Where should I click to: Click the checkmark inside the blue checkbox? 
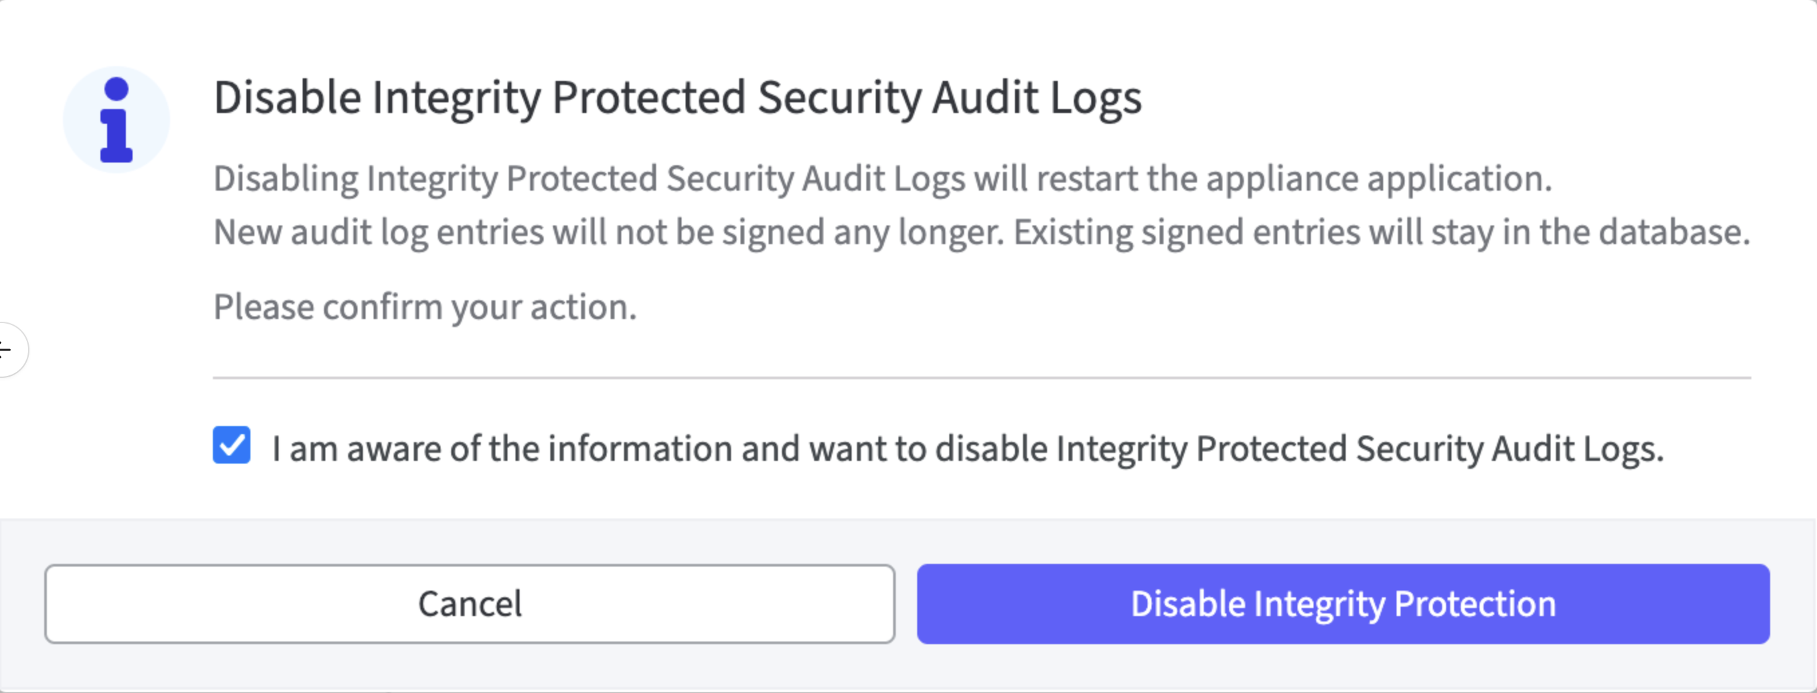point(232,446)
